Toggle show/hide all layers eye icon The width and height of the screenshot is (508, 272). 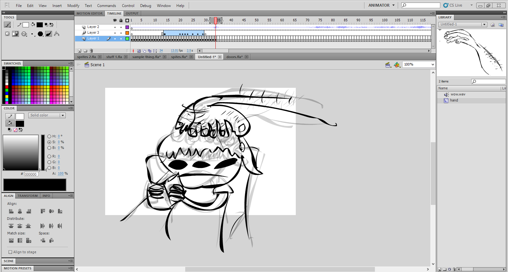[115, 20]
